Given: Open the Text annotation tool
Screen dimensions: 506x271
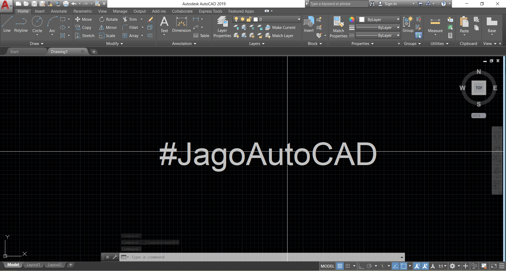Looking at the screenshot, I should (164, 25).
